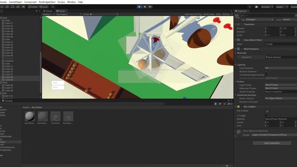Screen dimensions: 297x167
Task: Stop play mode with the Play button
Action: tap(139, 6)
